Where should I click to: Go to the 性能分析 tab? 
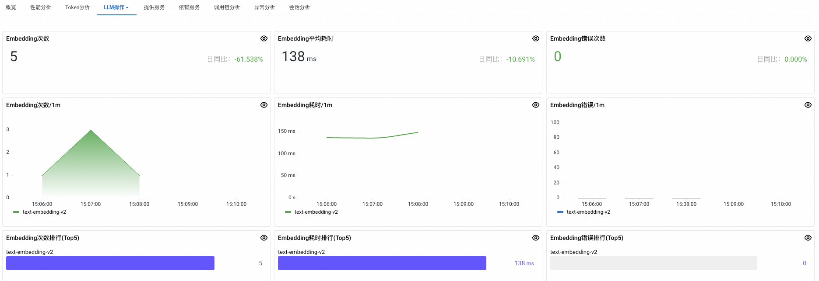(x=41, y=7)
